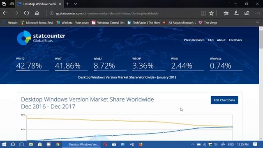This screenshot has height=148, width=263.
Task: Open the Feedback page
Action: click(x=235, y=40)
